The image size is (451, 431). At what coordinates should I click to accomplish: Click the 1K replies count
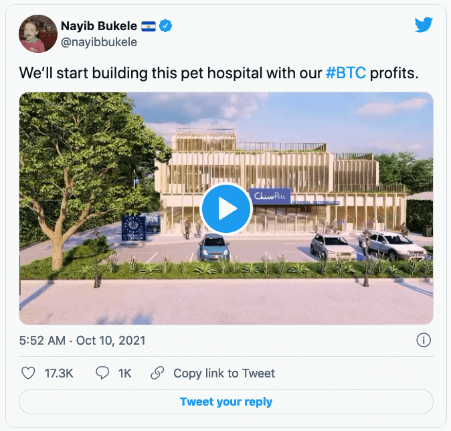coord(124,373)
